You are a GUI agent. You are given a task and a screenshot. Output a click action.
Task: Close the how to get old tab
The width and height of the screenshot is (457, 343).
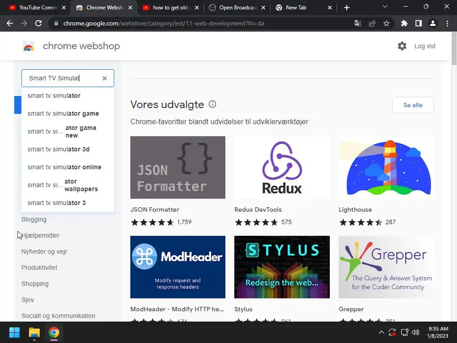pos(197,8)
